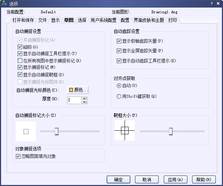This screenshot has height=186, width=223.
Task: Click the 自动捕捉标记大小 preview box
Action: [x=26, y=131]
